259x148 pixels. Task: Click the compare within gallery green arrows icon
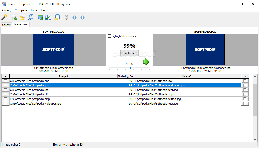[x=40, y=17]
